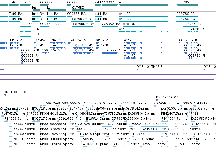
Task: Select transcript l(3)76BDm-RB
Action: [x=82, y=19]
